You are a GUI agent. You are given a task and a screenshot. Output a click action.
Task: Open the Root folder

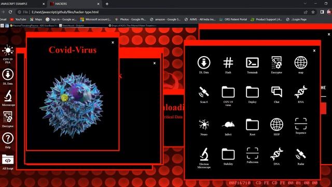tap(252, 127)
